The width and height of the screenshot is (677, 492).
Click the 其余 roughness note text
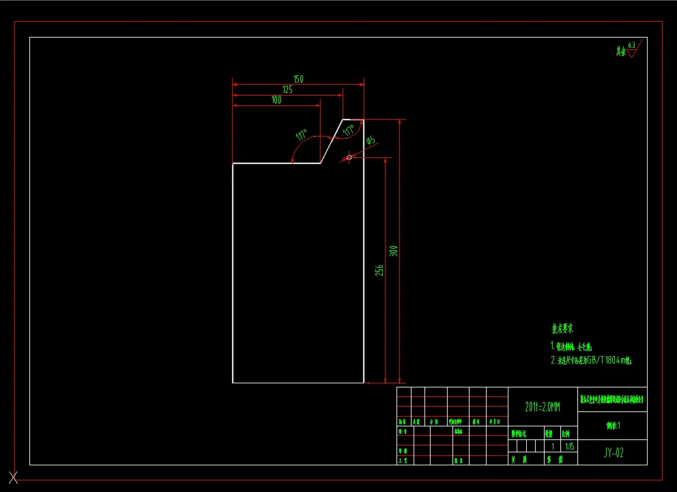coord(621,52)
